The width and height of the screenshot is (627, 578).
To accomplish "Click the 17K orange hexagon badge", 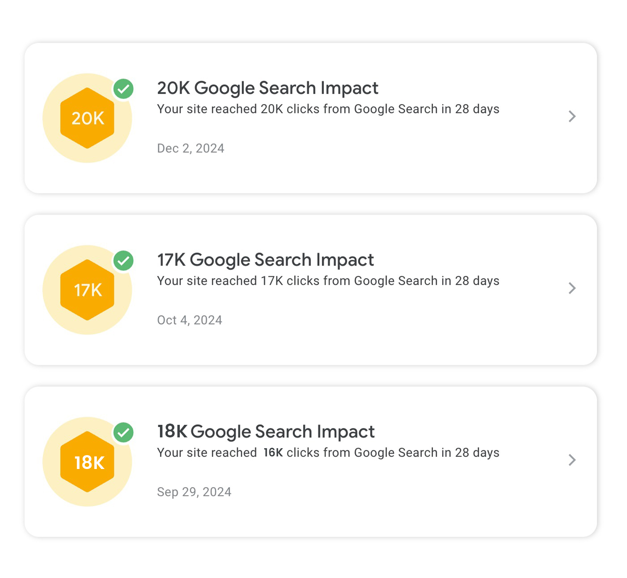I will pos(87,290).
